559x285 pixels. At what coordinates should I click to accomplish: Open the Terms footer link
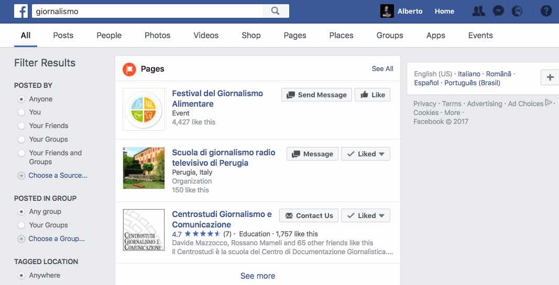451,104
